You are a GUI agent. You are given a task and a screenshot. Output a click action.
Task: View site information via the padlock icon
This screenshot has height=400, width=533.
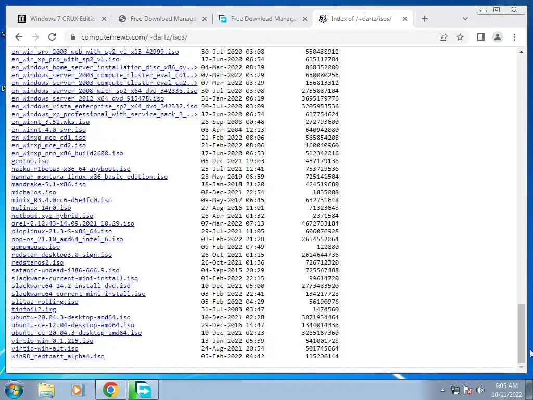[x=72, y=37]
